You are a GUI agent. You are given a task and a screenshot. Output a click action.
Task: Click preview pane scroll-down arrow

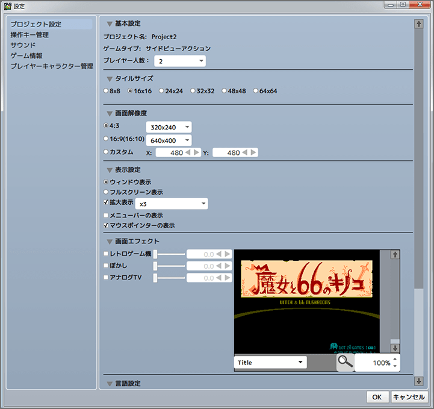click(395, 348)
